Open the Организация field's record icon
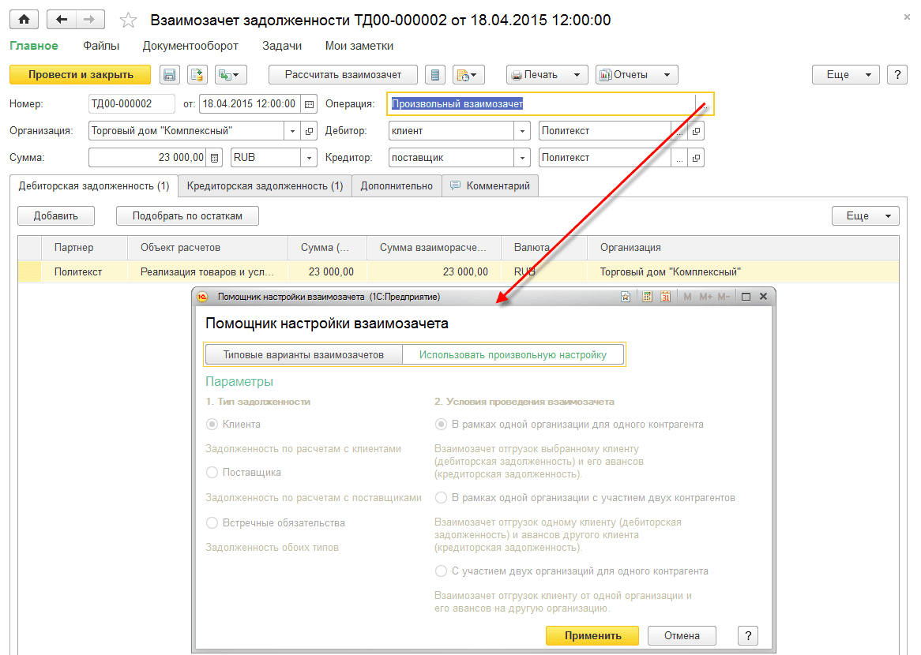921x655 pixels. click(x=310, y=131)
